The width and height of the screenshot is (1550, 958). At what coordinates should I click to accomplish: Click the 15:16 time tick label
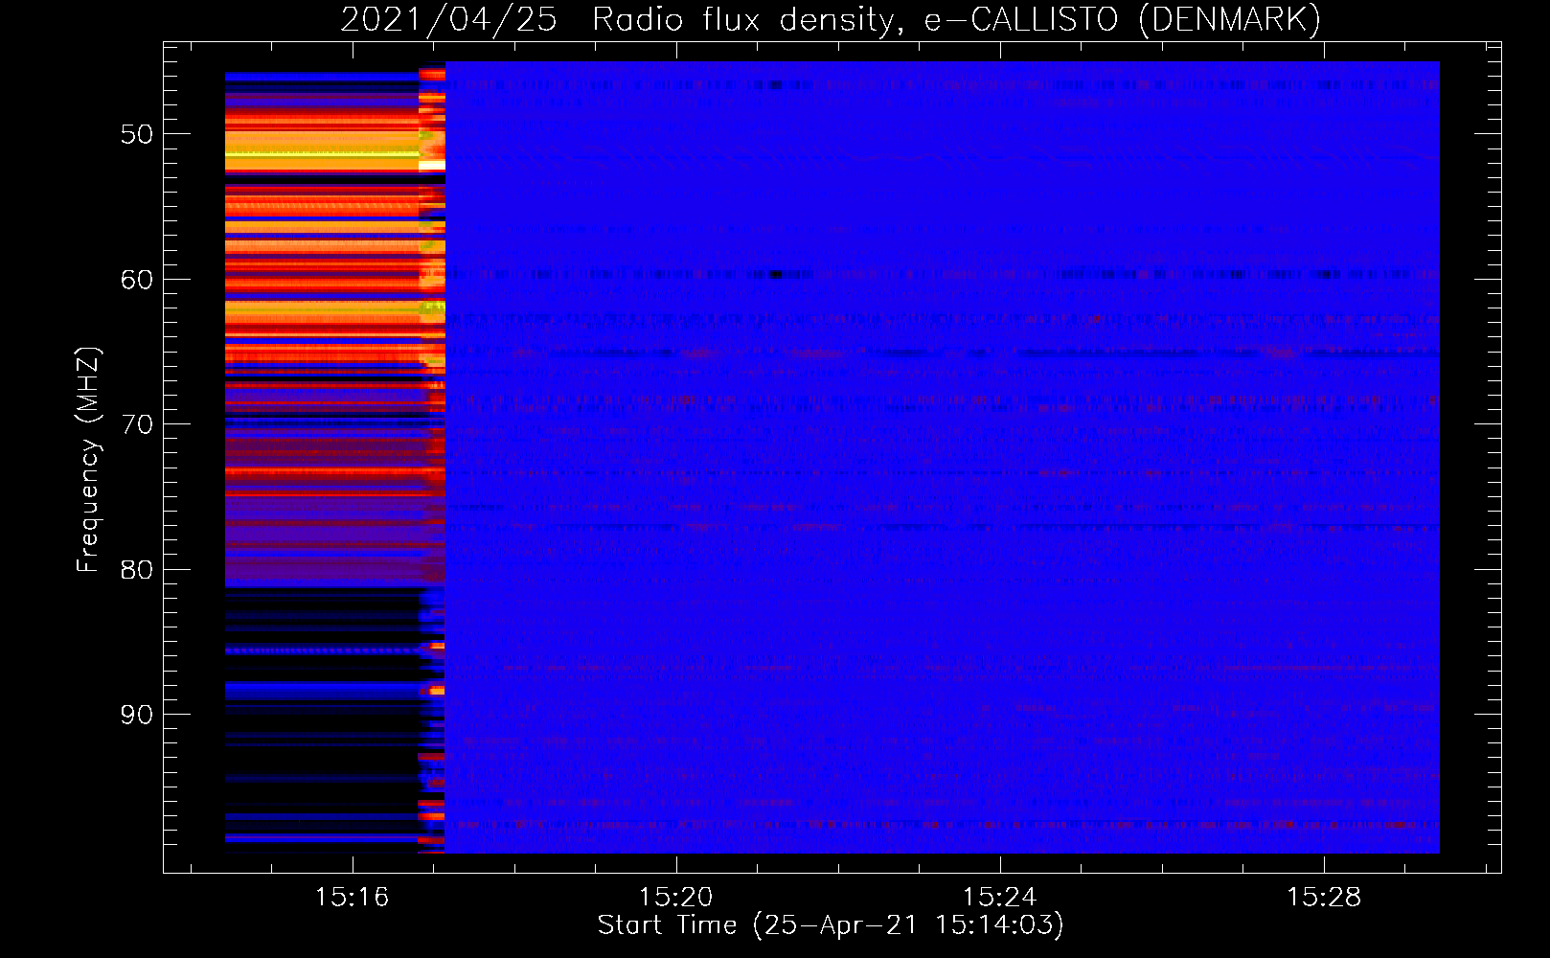(x=352, y=898)
